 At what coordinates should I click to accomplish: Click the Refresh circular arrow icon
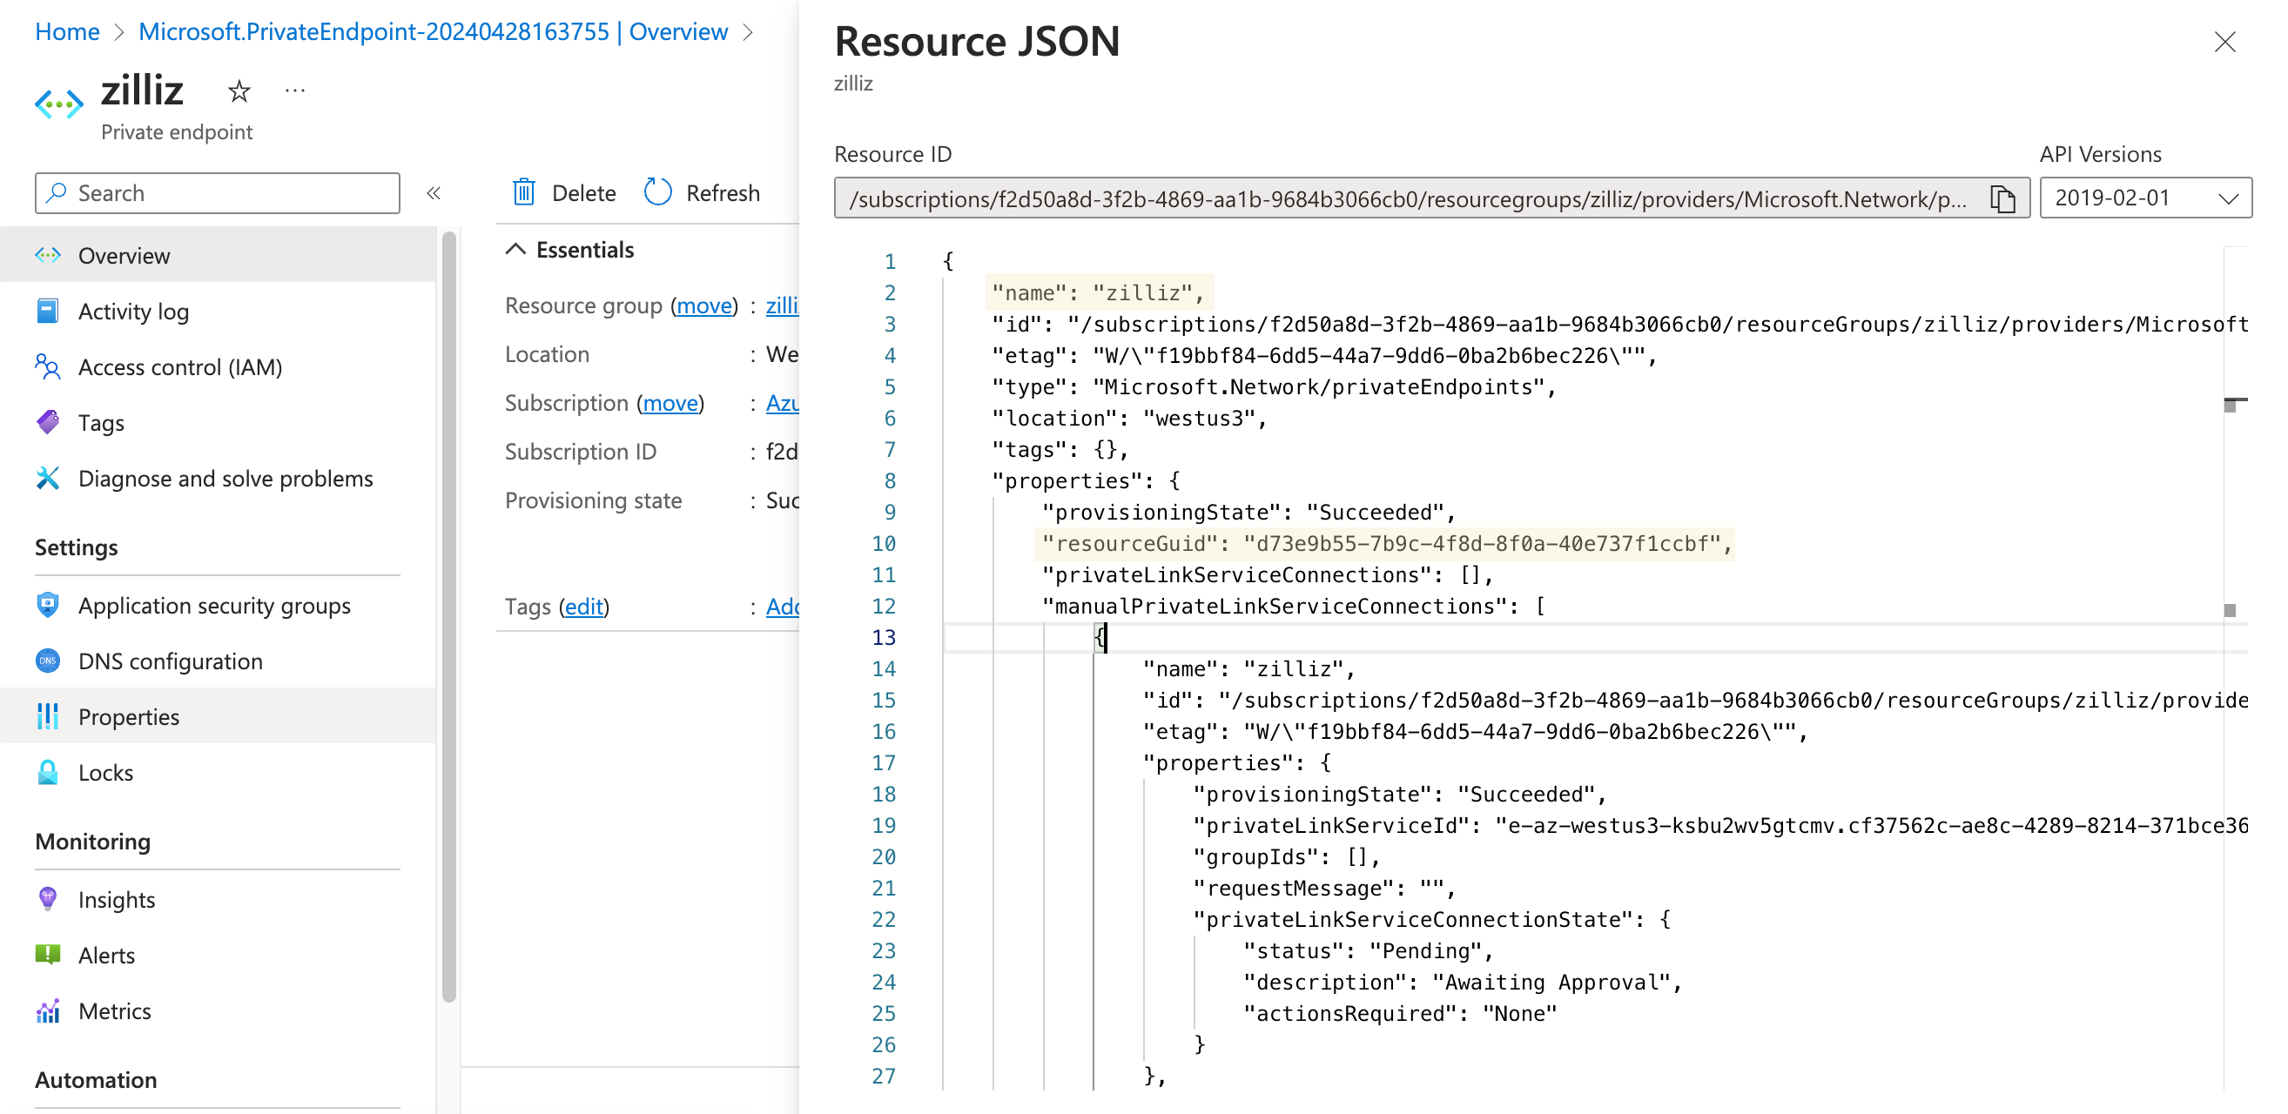pos(657,192)
